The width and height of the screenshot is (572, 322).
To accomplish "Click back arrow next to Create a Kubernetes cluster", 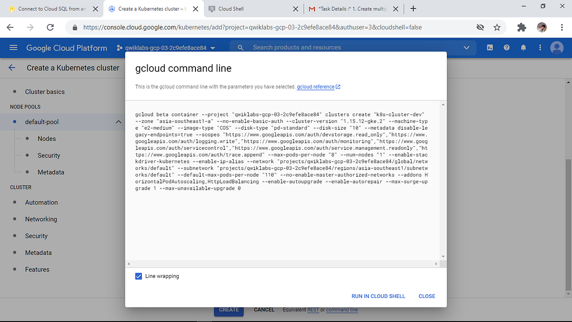I will [x=12, y=68].
